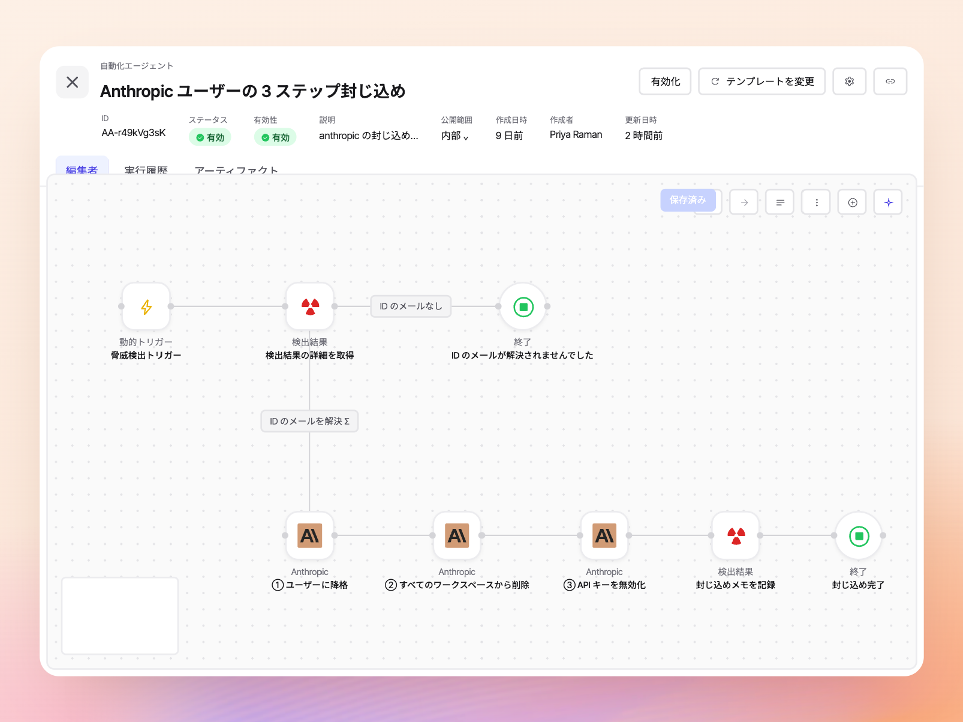Click the 有効化 button

click(665, 81)
